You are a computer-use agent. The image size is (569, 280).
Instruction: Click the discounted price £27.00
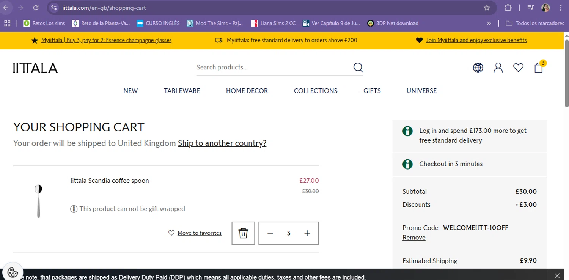tap(309, 181)
